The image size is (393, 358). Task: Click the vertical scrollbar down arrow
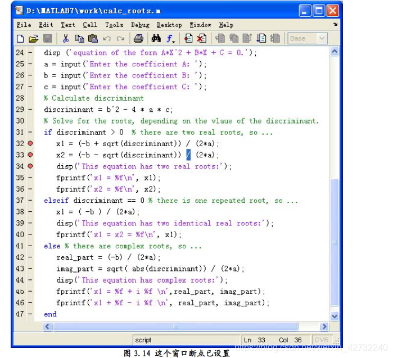point(335,316)
